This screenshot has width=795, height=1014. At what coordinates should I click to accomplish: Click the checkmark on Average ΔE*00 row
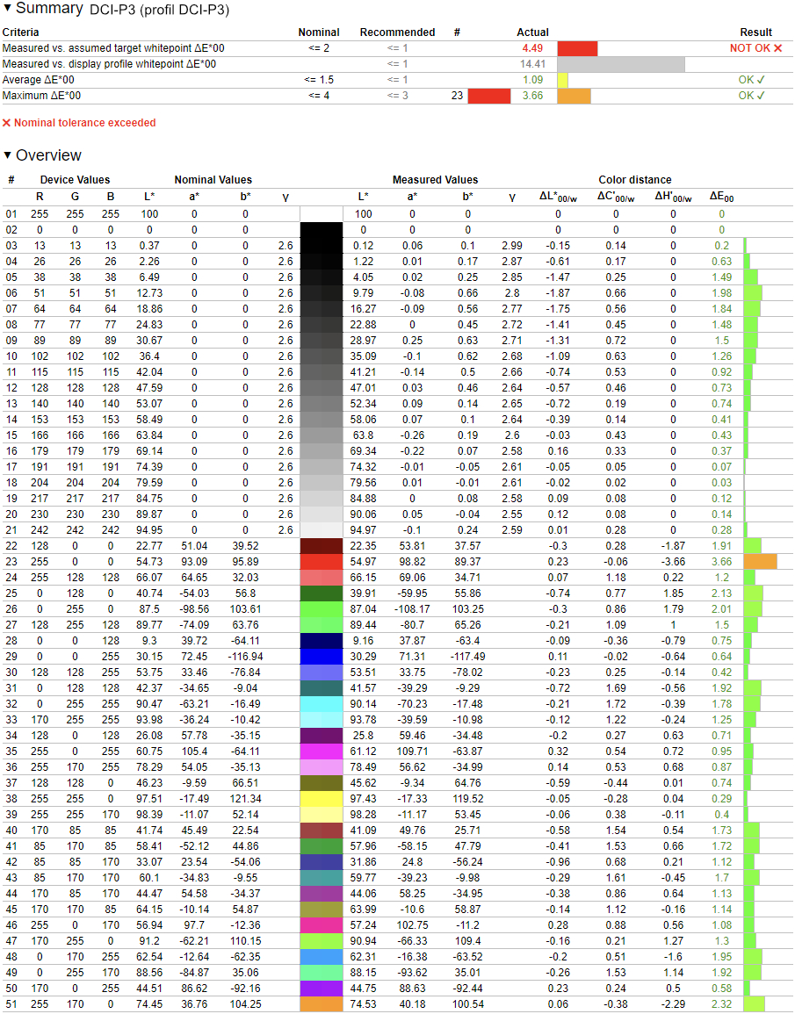[761, 80]
